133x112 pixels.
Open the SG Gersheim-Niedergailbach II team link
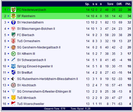39,47
